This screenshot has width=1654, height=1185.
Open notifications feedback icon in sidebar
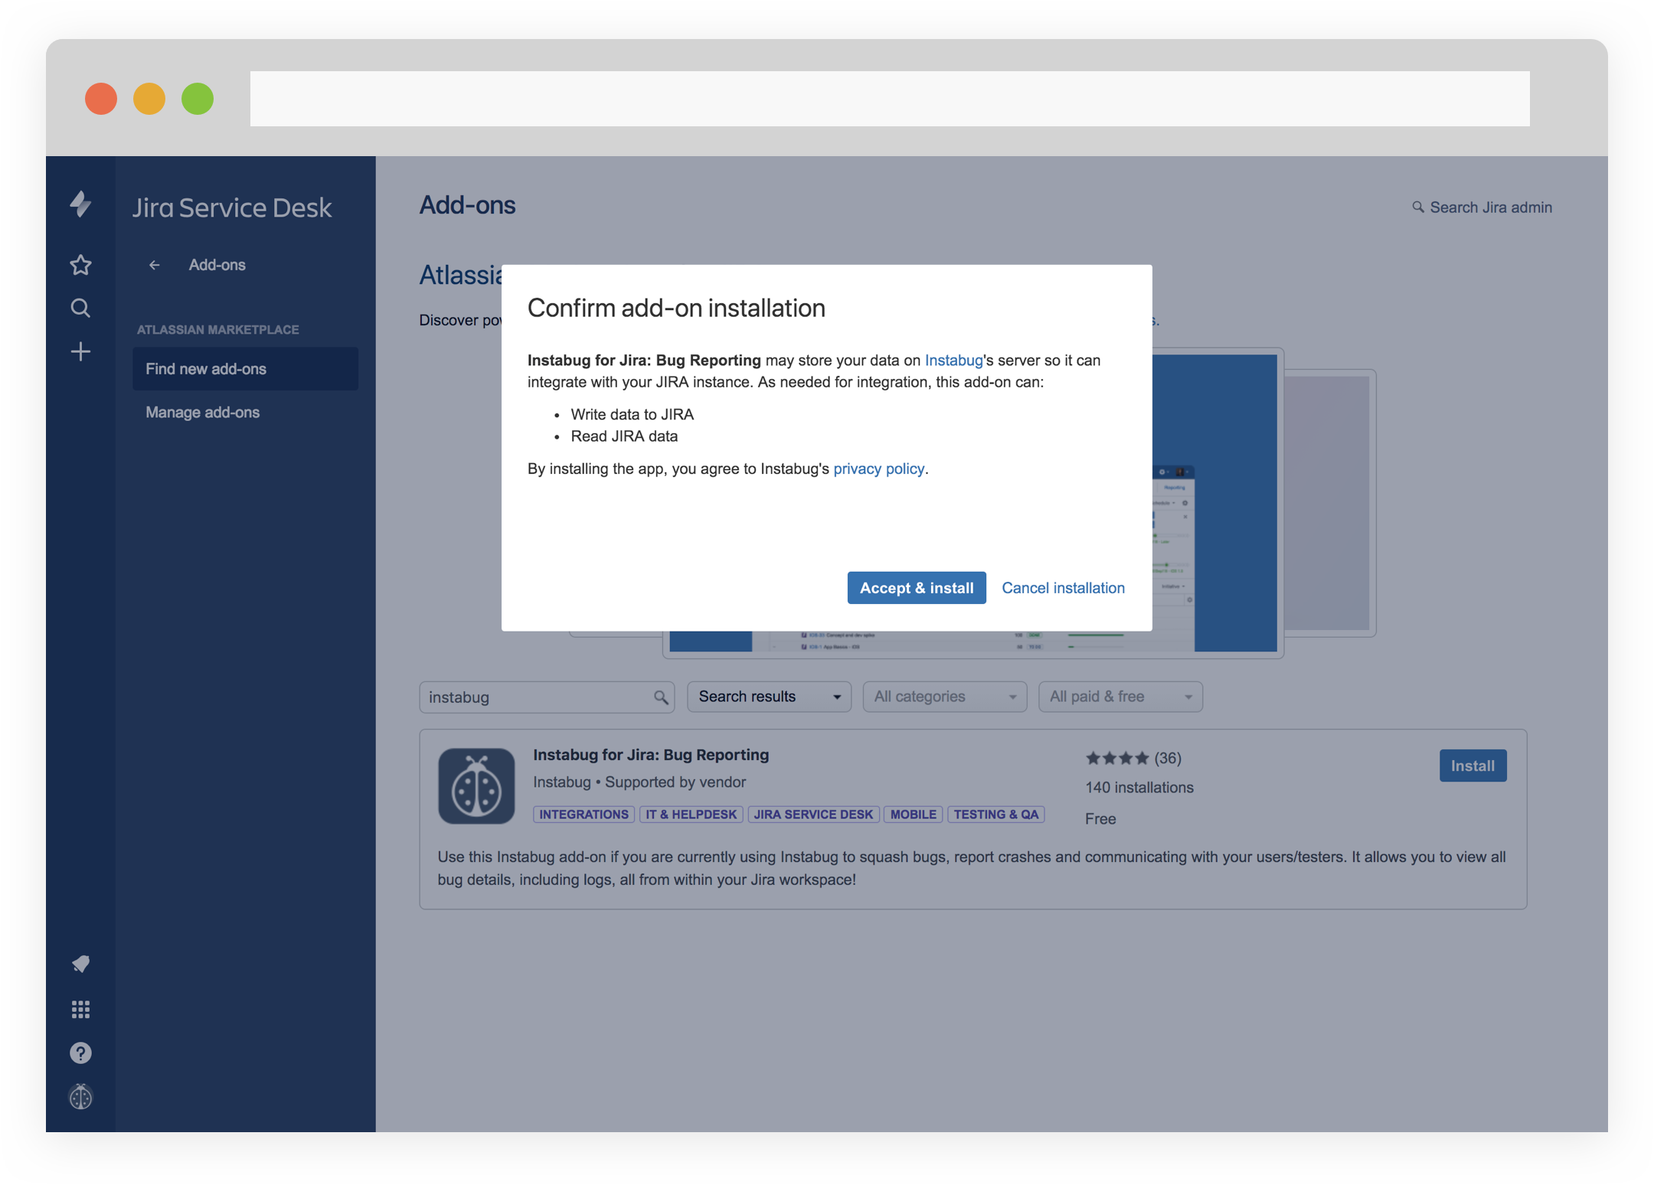[80, 965]
